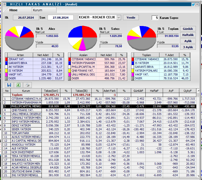Screen dimensions: 202x180
Task: Click the Yenile button
Action: 131,18
